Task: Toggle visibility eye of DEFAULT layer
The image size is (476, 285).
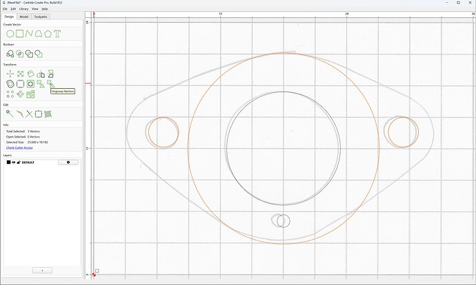Action: [x=14, y=162]
